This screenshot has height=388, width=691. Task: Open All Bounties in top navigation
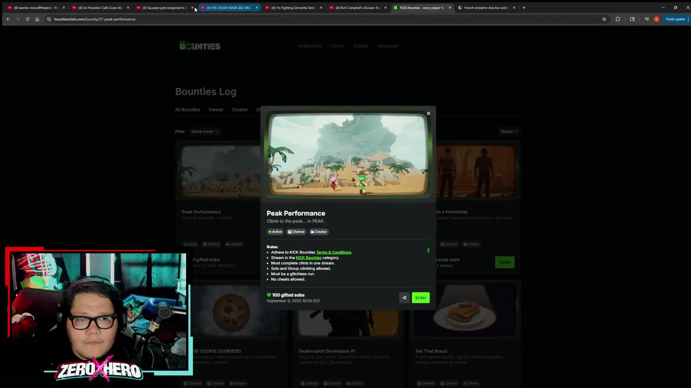pos(310,46)
